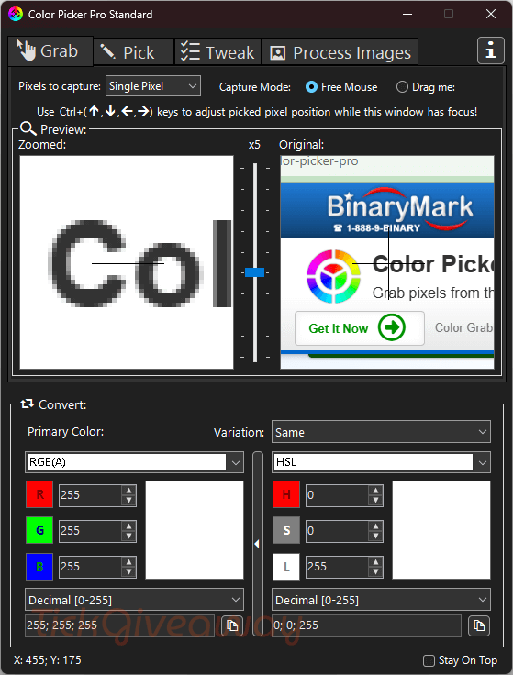This screenshot has width=513, height=675.
Task: Decrease the H value with down arrow
Action: coord(375,500)
